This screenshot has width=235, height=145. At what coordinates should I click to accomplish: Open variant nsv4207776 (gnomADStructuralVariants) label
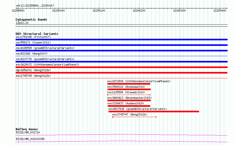point(45,59)
